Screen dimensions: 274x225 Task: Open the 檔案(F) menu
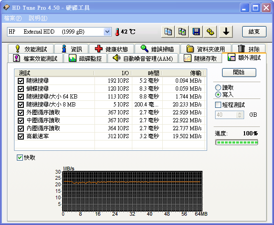[x=13, y=18]
